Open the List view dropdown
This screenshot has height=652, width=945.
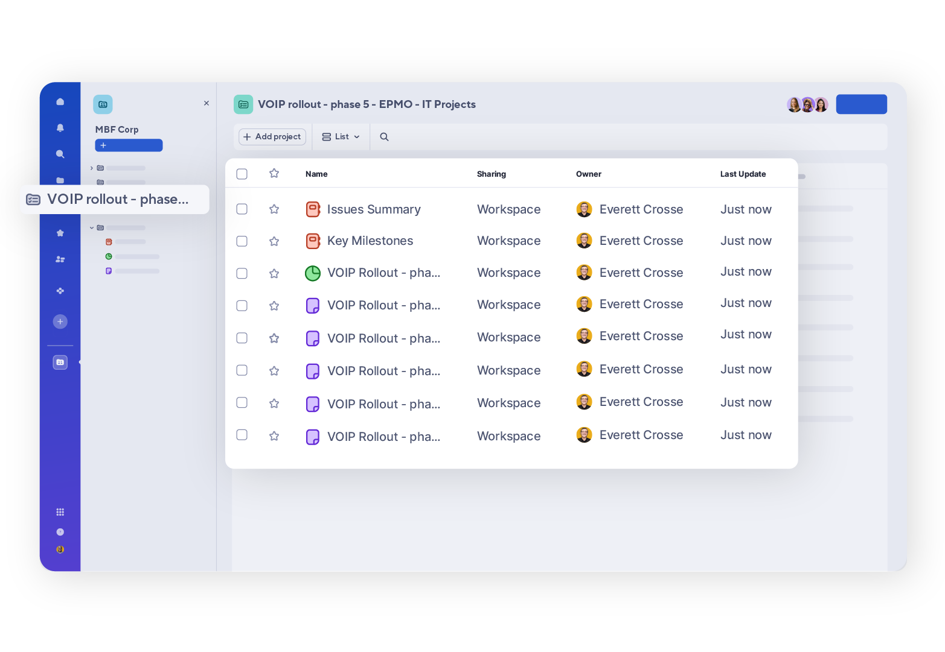[340, 136]
